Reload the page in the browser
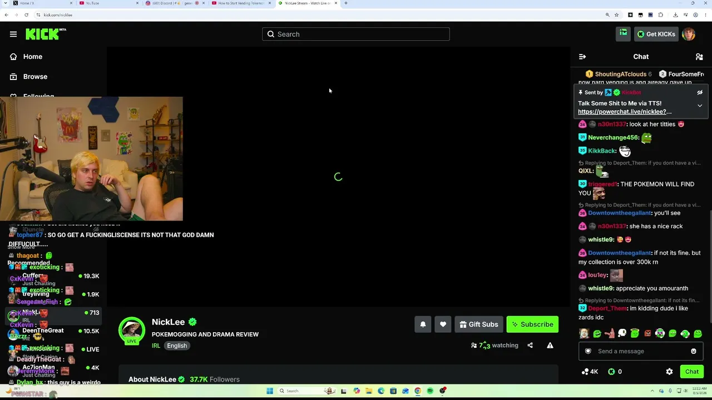This screenshot has height=400, width=712. pyautogui.click(x=26, y=15)
